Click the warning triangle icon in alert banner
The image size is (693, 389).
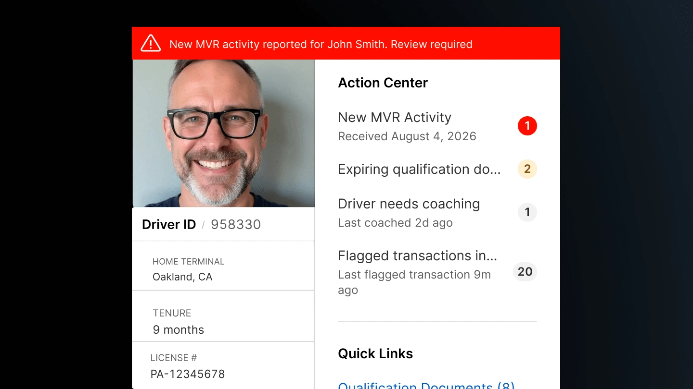tap(151, 43)
